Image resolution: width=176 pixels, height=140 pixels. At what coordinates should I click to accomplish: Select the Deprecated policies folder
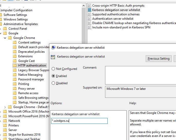coord(31,52)
